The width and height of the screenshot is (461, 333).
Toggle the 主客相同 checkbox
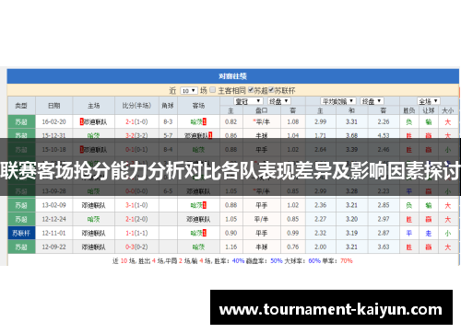point(213,90)
